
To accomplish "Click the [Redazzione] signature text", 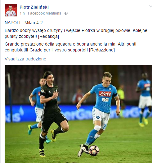I will [102, 50].
